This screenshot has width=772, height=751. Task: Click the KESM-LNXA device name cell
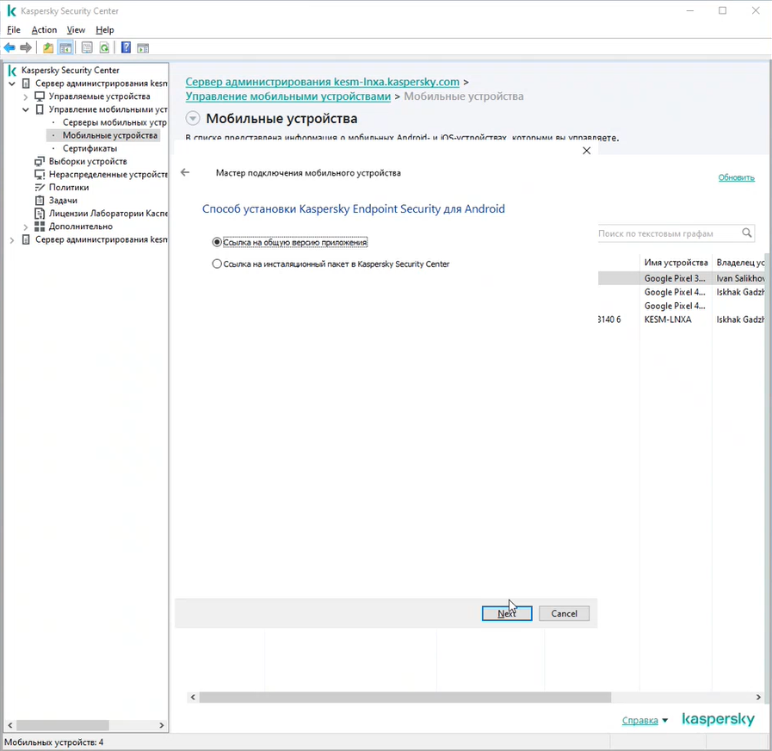point(668,320)
